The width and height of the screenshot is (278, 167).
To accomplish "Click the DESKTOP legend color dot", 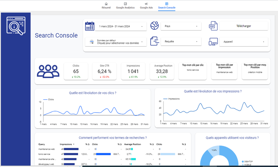I will 243,162.
